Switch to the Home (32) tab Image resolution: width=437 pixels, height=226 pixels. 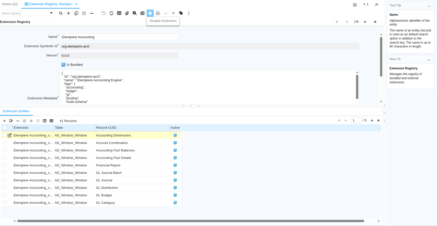[x=10, y=4]
